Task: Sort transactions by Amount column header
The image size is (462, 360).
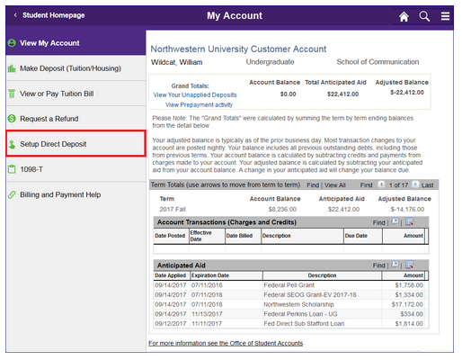Action: point(404,236)
